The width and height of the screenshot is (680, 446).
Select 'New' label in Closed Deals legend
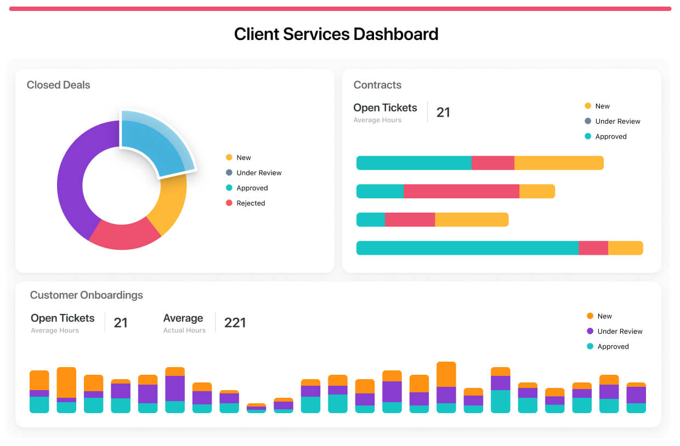(x=243, y=157)
